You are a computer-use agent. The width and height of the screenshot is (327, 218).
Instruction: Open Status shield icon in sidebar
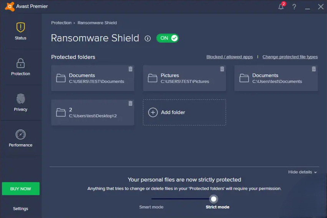[20, 27]
